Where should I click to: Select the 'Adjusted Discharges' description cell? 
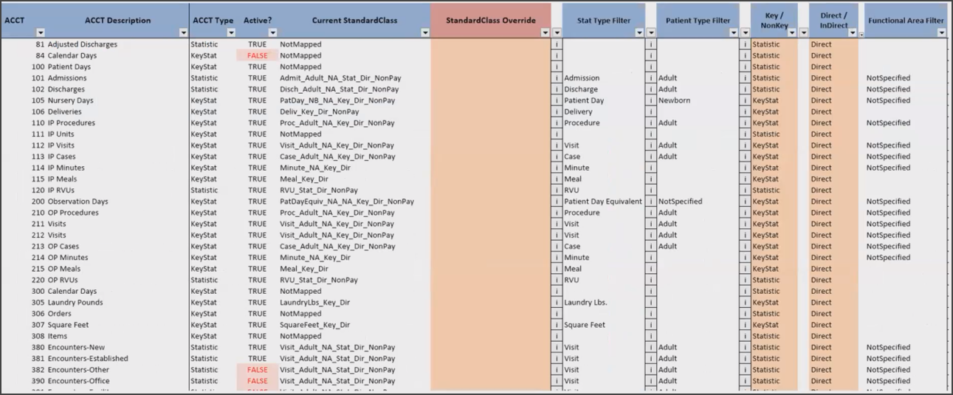[x=117, y=44]
